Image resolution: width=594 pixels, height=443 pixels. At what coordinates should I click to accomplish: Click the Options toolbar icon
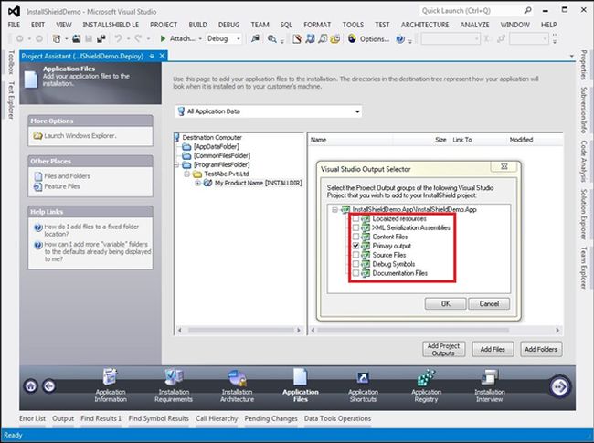353,38
